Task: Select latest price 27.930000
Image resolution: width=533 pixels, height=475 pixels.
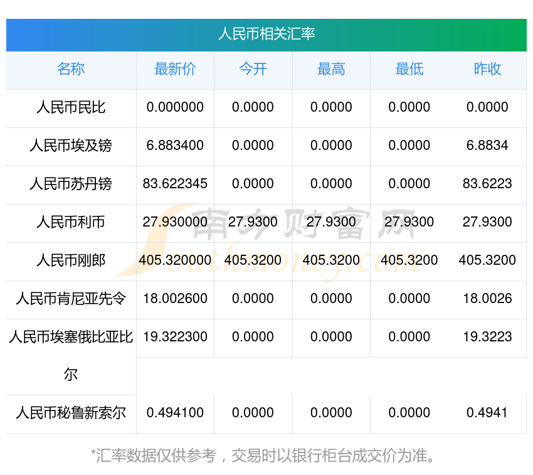Action: (x=175, y=222)
